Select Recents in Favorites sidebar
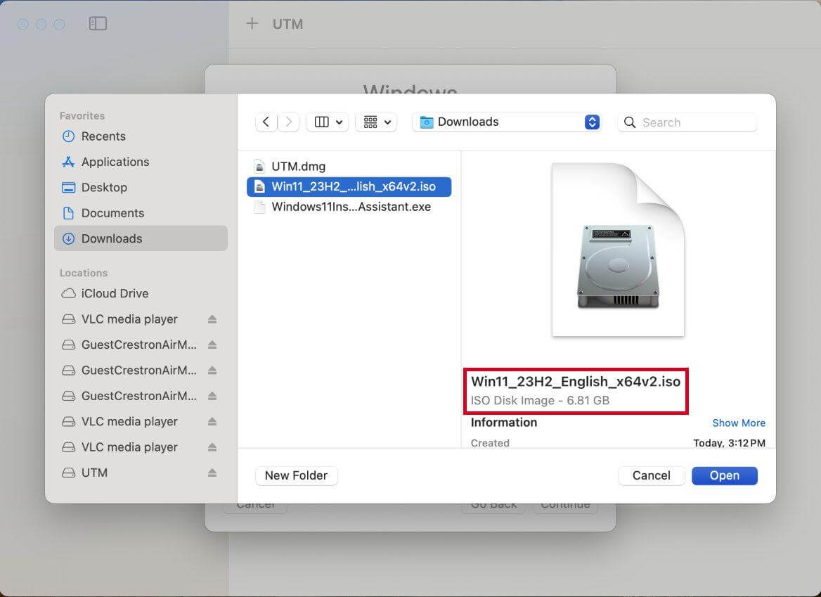 141,136
